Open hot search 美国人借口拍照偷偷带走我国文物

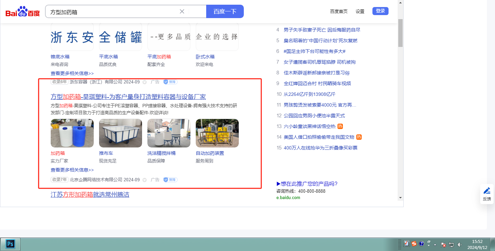coord(319,137)
